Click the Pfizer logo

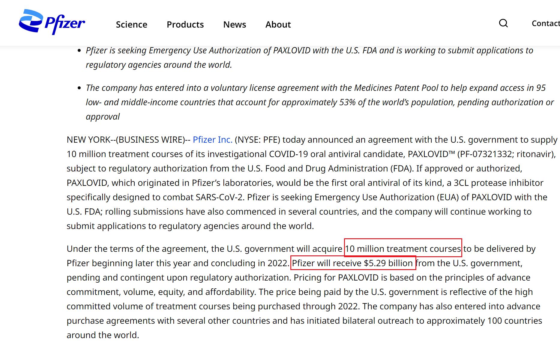pyautogui.click(x=52, y=22)
